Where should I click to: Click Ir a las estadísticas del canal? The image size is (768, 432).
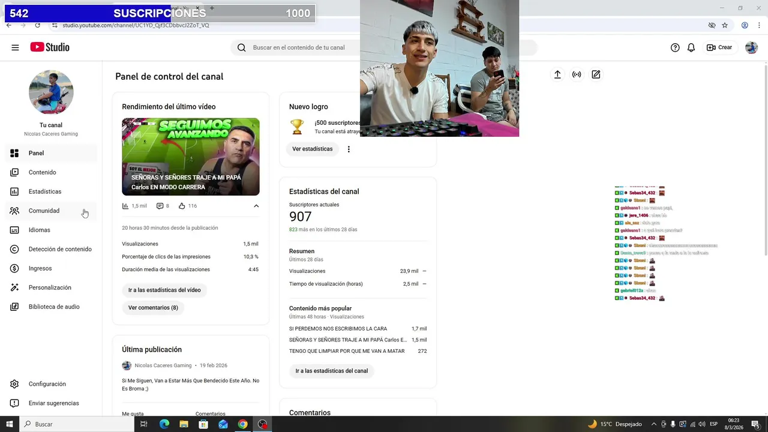[332, 371]
